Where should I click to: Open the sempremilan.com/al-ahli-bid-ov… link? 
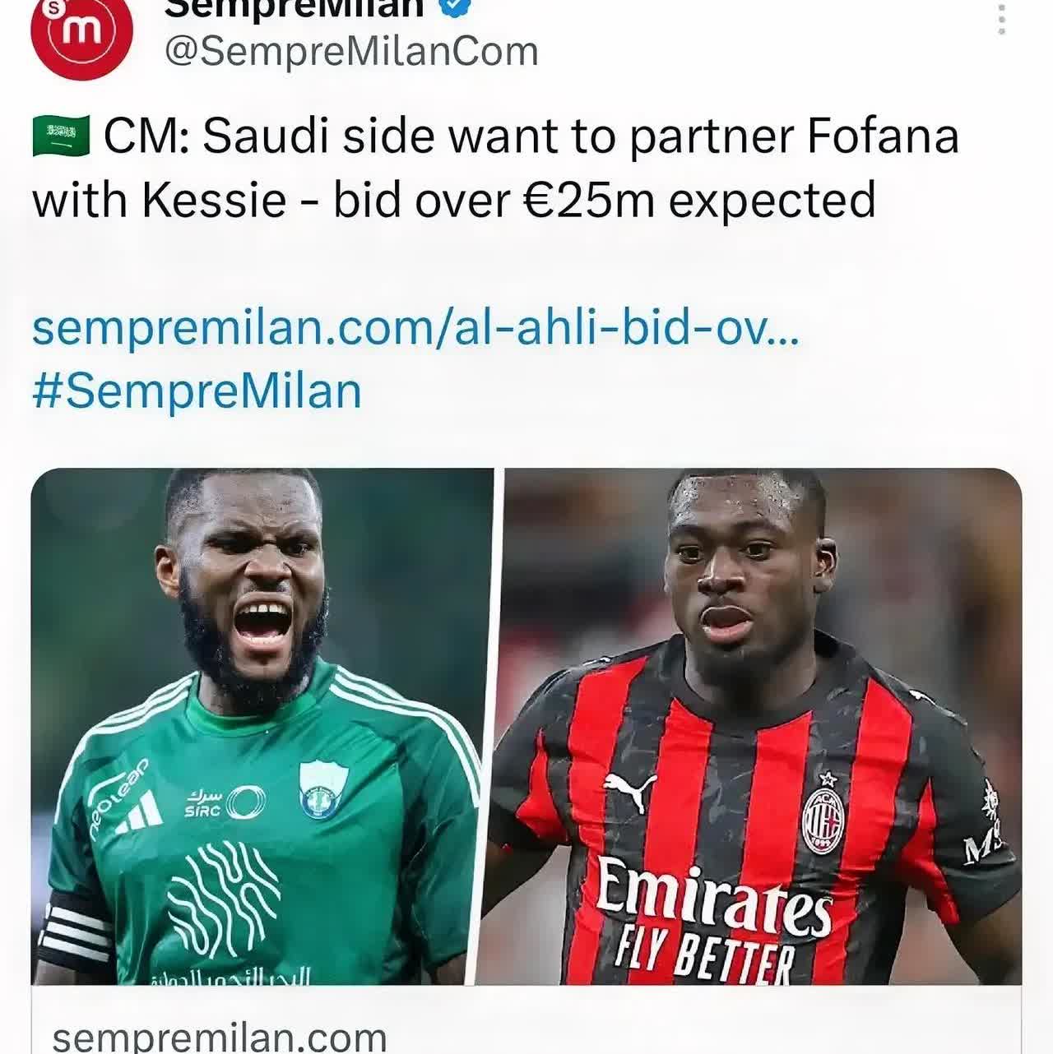coord(415,327)
